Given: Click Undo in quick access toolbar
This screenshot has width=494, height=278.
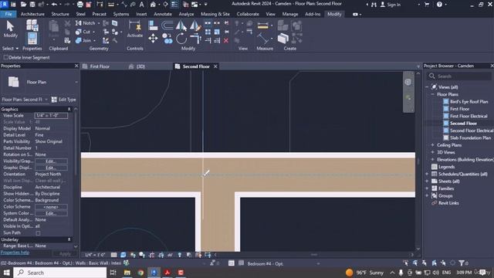Looking at the screenshot, I should [54, 5].
